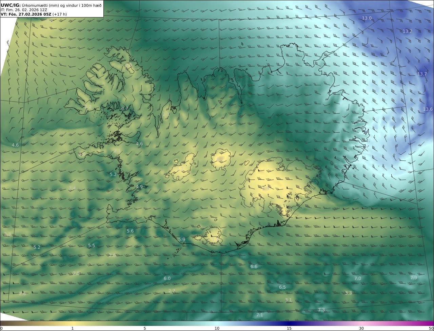Click the 7.1 value on the map
This screenshot has height=331, width=434.
[x=260, y=315]
